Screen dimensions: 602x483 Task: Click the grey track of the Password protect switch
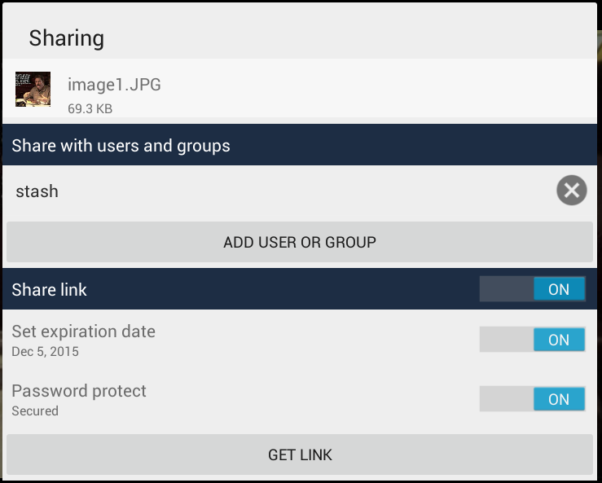(x=507, y=399)
